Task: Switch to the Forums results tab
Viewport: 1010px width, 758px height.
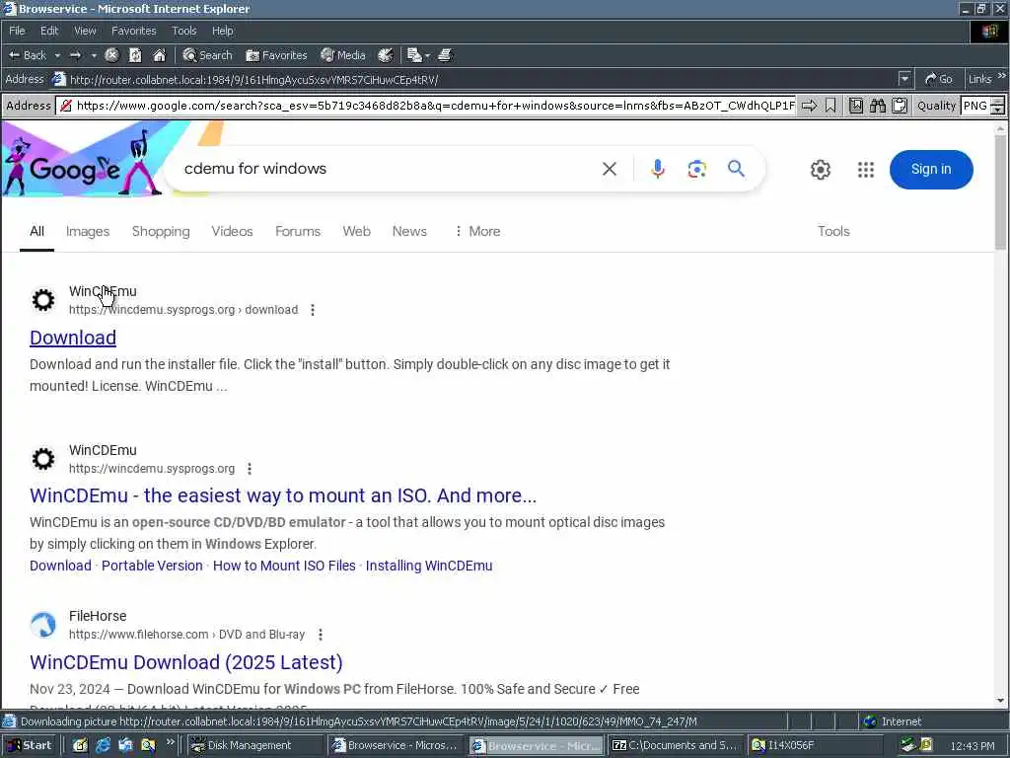Action: click(x=298, y=231)
